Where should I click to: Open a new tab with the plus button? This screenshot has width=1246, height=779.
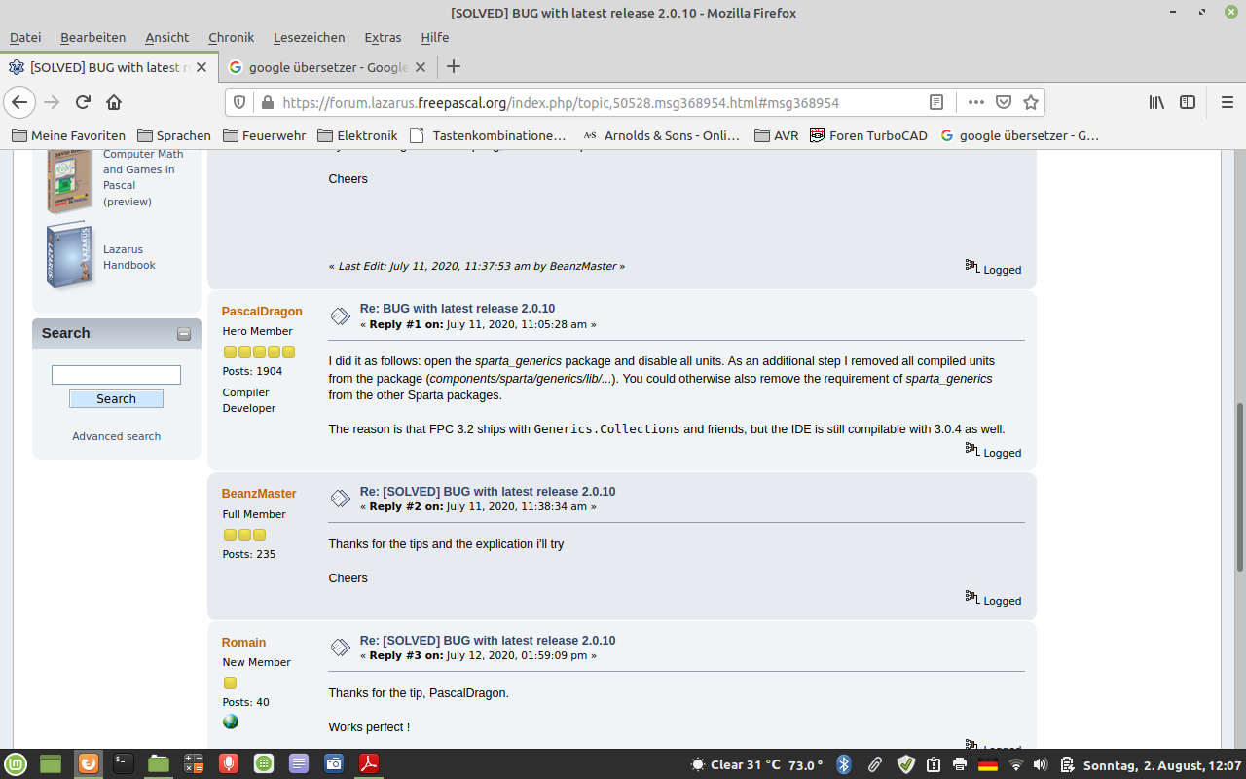pos(453,67)
